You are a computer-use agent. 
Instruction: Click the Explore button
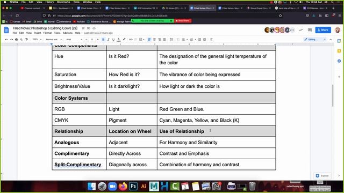[322, 176]
